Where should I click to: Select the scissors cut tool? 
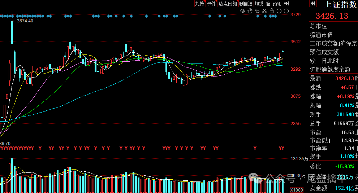pos(264,11)
